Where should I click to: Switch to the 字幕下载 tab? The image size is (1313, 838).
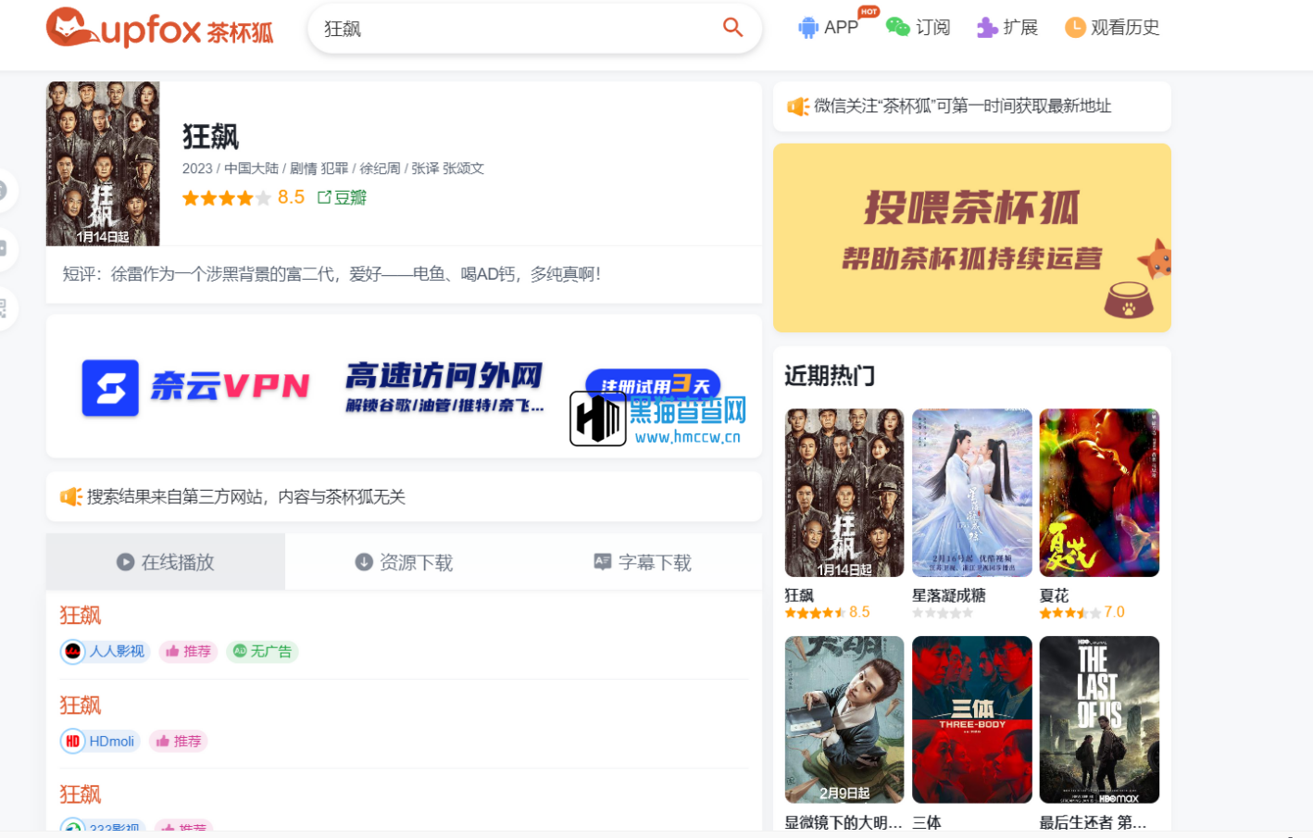click(x=643, y=562)
